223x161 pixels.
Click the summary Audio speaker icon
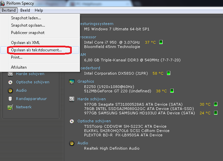point(72,143)
